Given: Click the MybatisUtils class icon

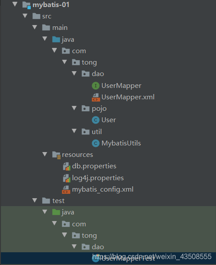Looking at the screenshot, I should pyautogui.click(x=96, y=143).
